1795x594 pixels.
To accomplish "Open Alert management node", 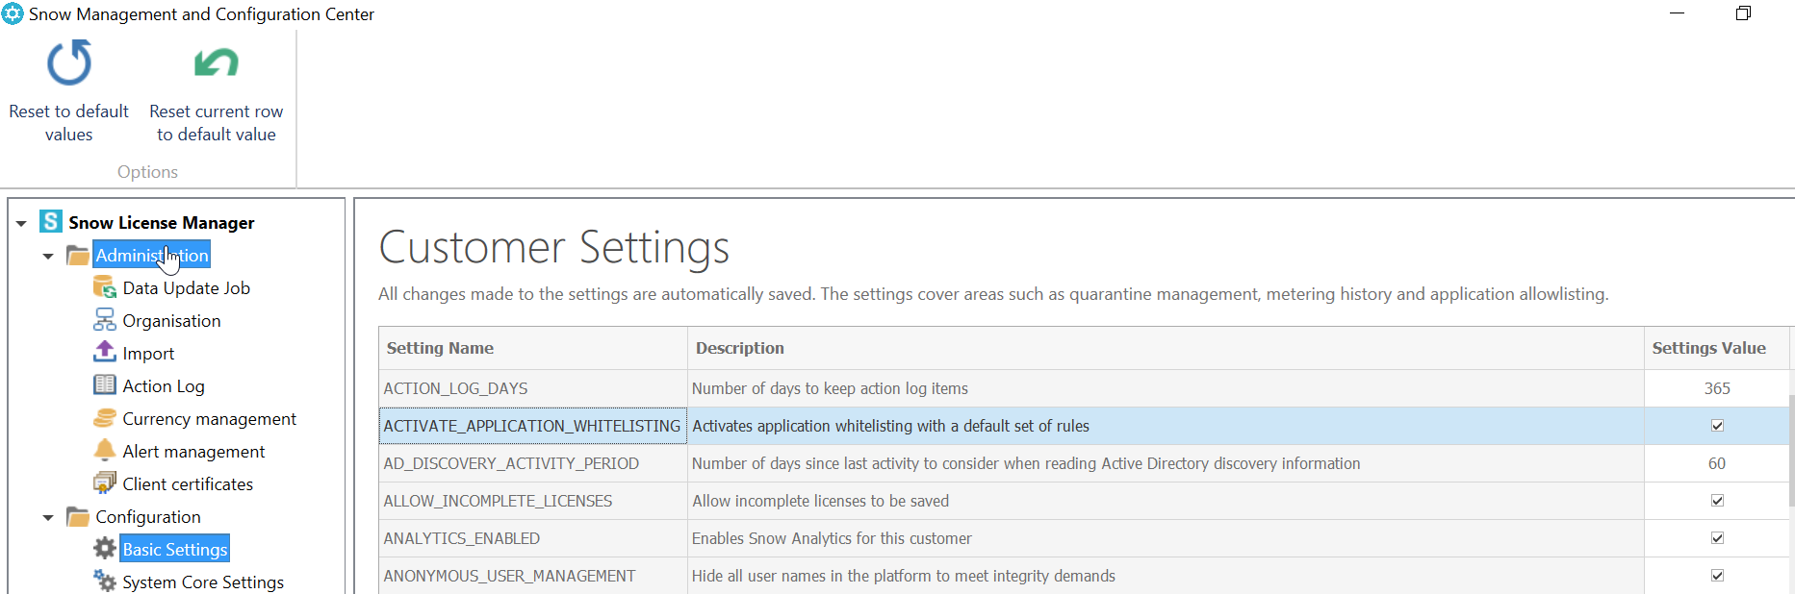I will (193, 451).
